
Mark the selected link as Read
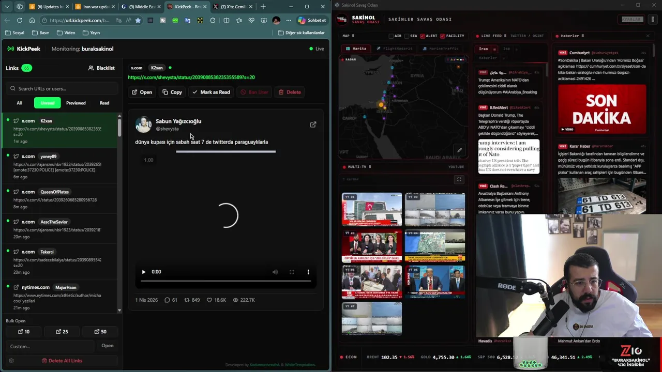(x=211, y=92)
